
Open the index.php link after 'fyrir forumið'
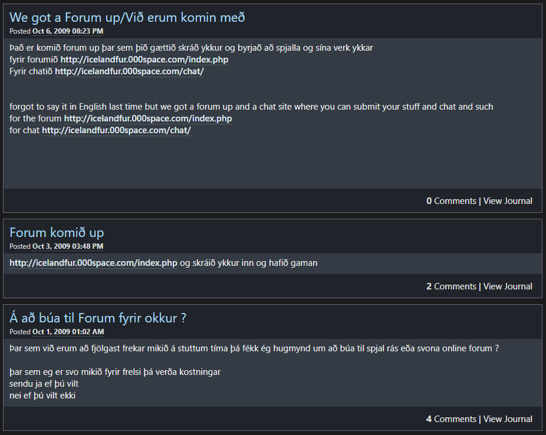[144, 60]
